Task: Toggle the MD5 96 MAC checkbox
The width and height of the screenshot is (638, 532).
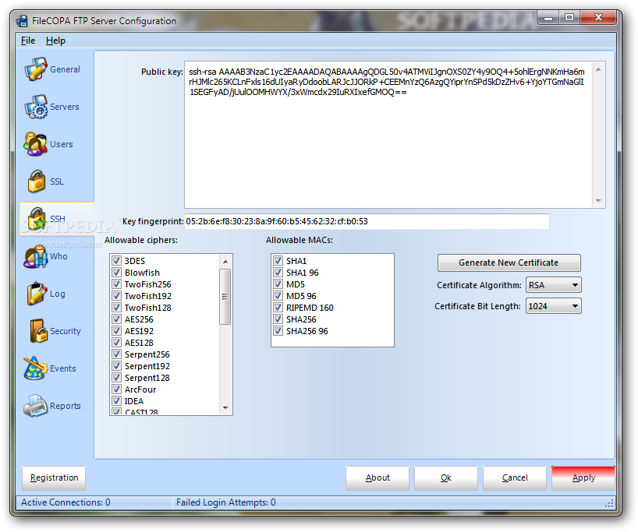Action: coord(278,295)
